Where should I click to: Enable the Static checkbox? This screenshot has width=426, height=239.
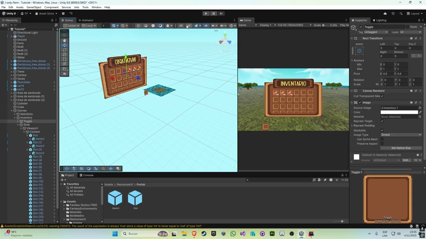tap(407, 27)
